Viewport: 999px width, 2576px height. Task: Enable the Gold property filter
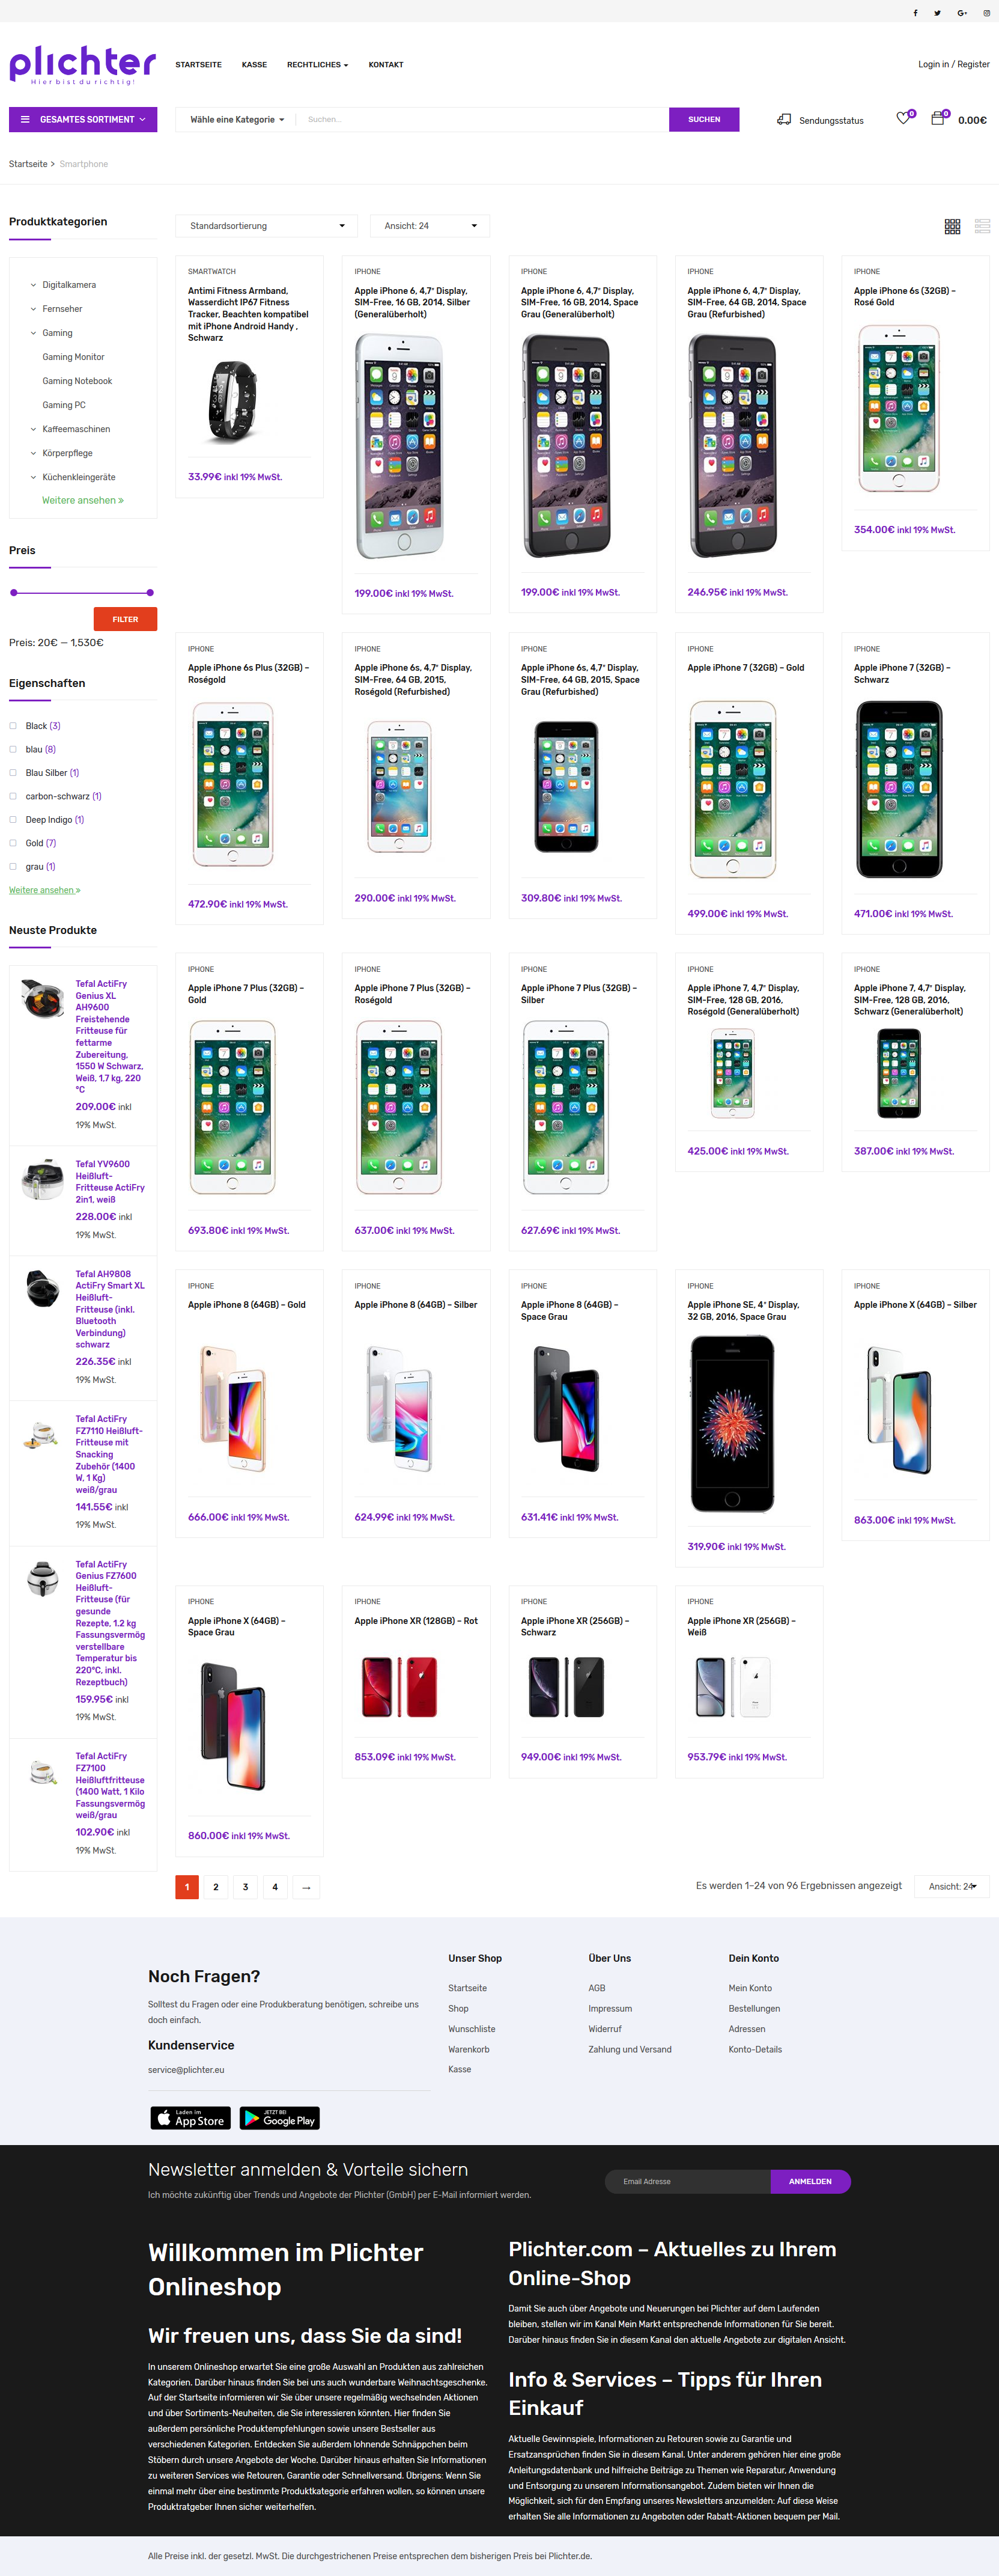[13, 843]
